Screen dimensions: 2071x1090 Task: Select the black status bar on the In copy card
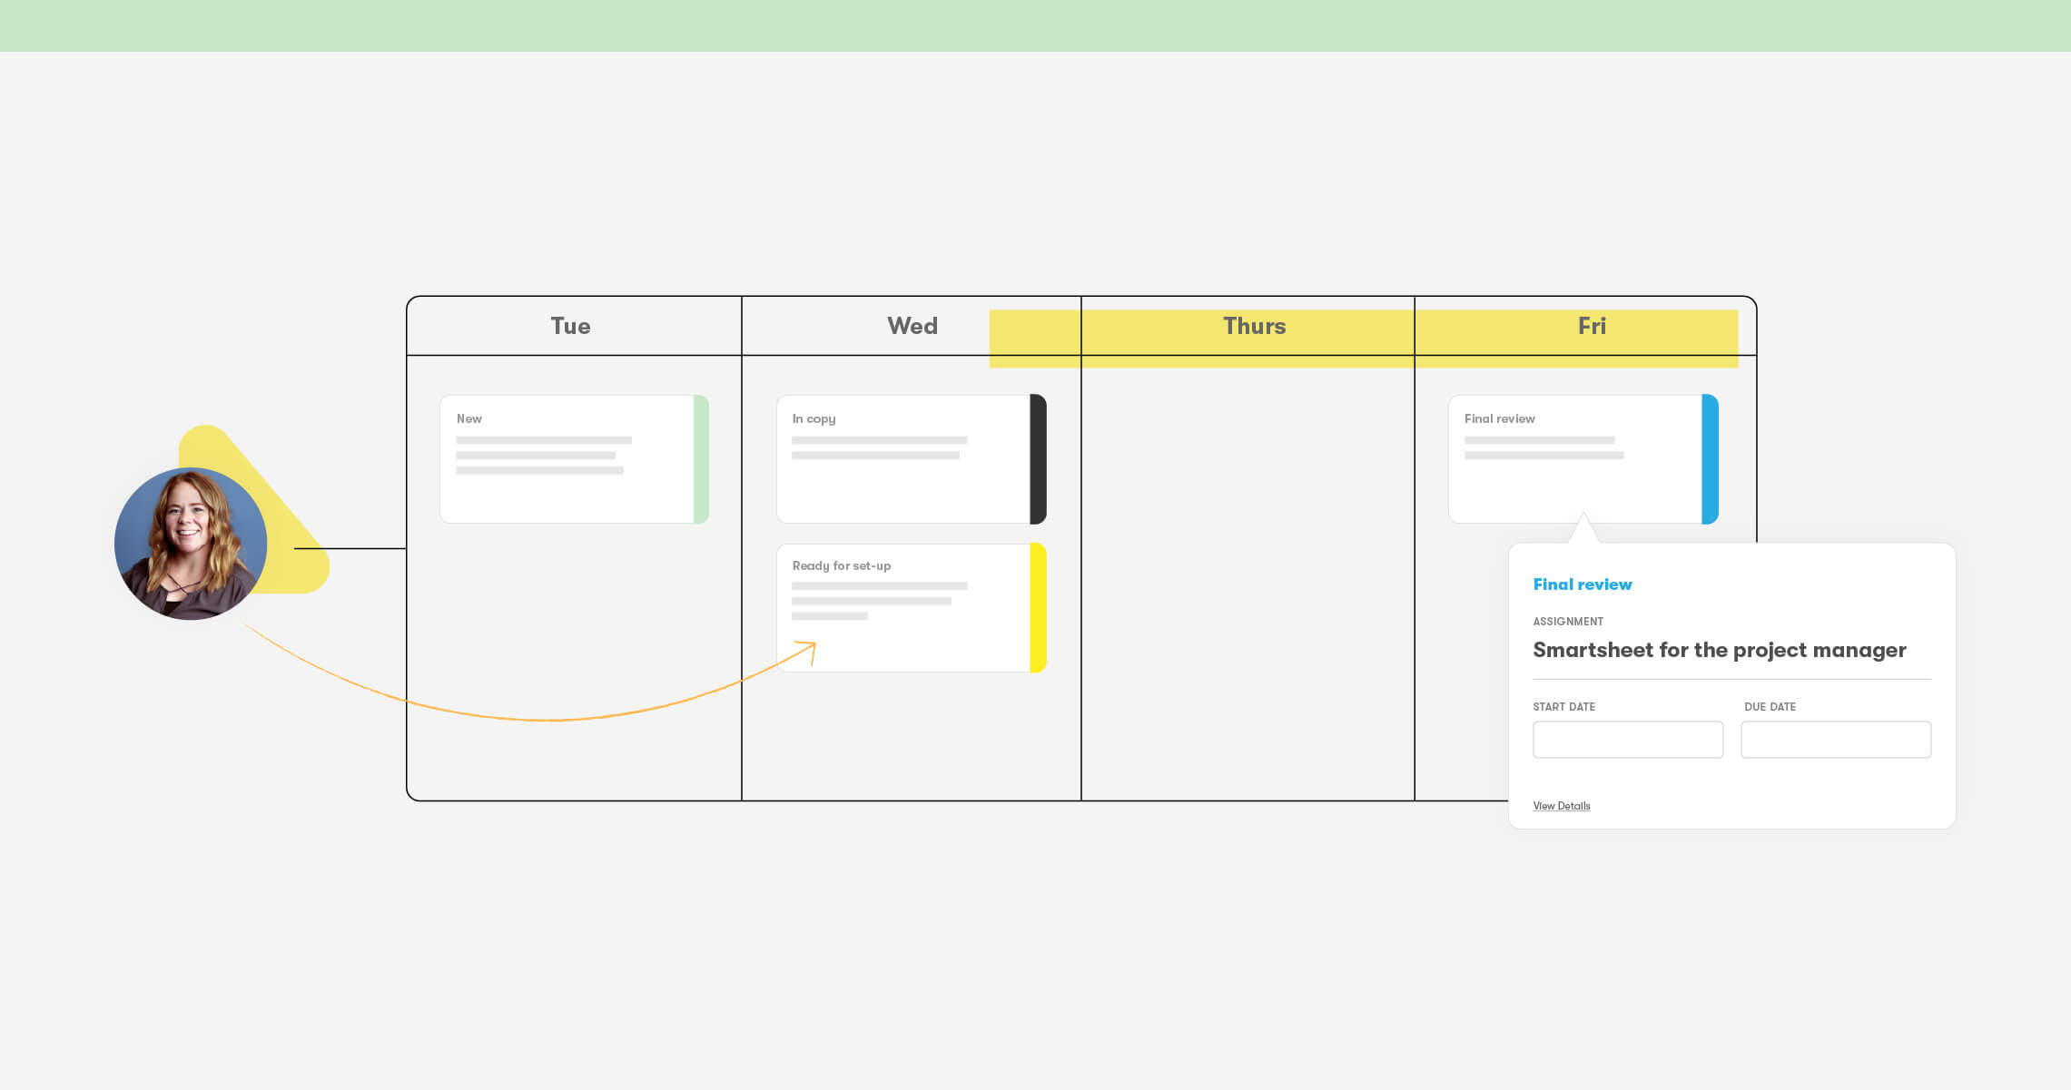click(x=1038, y=458)
